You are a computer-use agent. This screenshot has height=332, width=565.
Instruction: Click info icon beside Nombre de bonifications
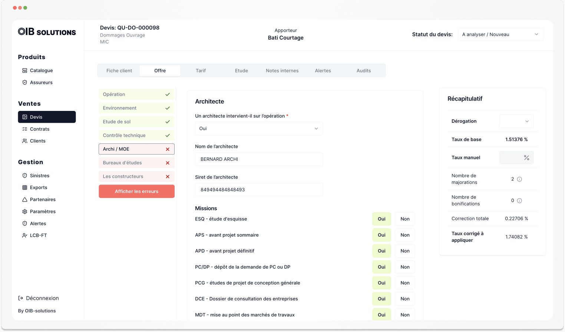pos(519,201)
